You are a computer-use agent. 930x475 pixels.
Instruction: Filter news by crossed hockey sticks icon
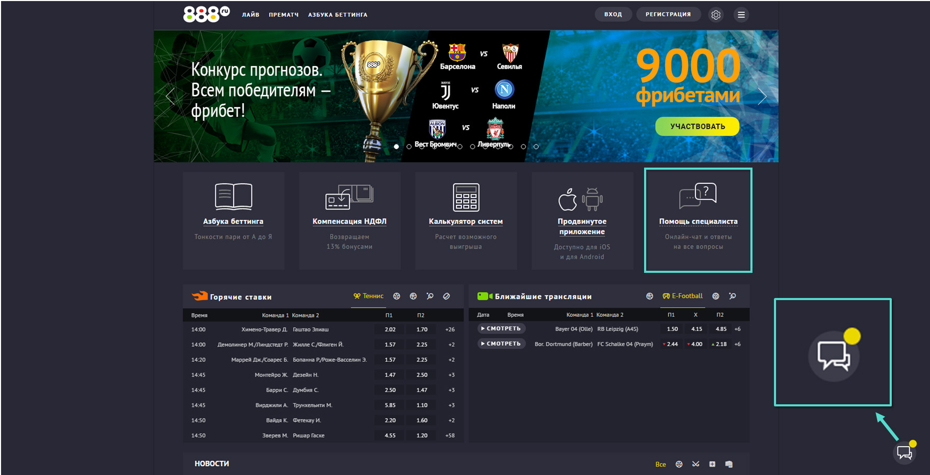695,464
